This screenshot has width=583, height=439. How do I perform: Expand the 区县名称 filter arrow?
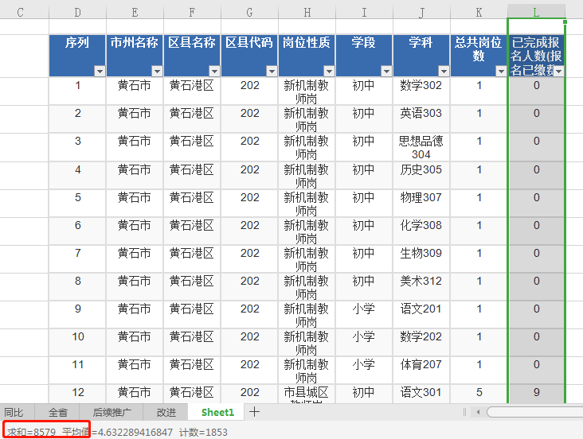(214, 72)
